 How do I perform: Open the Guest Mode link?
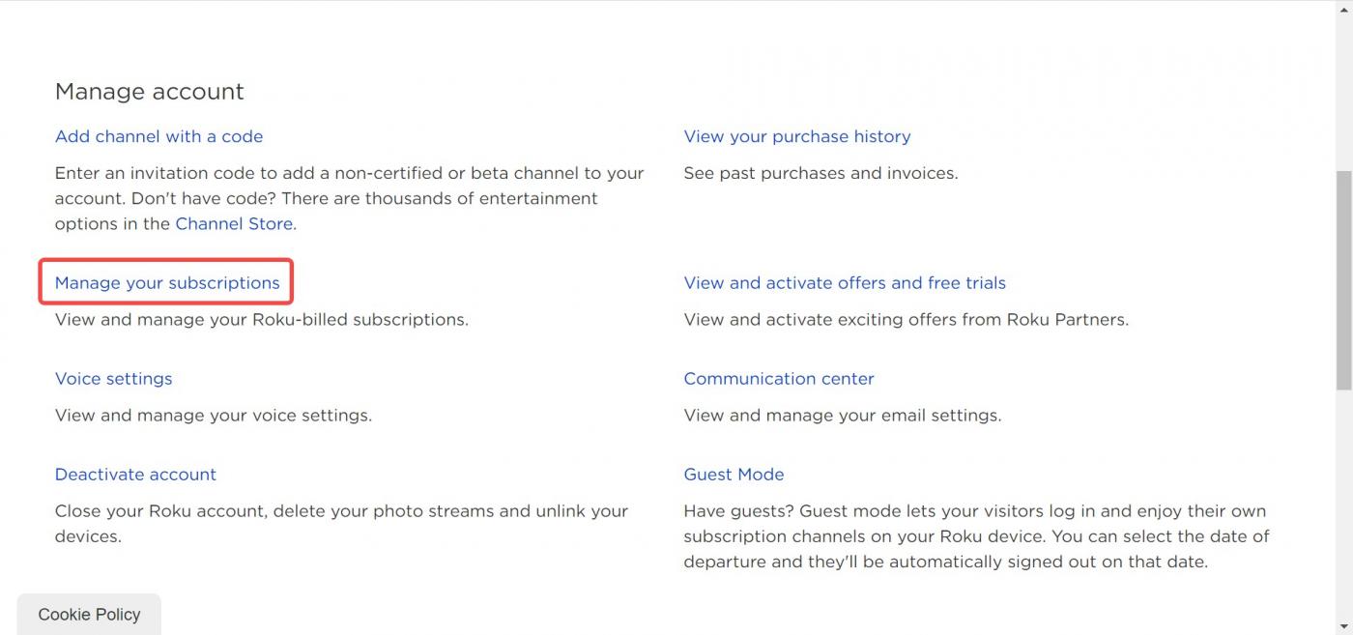pos(734,474)
